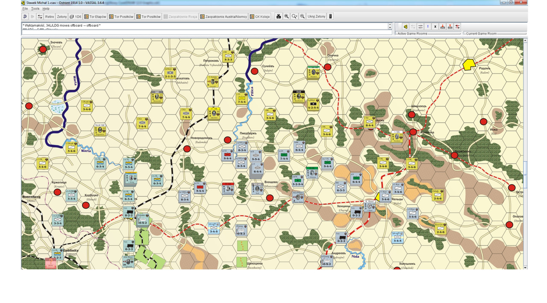Click the undo last move icon
The width and height of the screenshot is (547, 303).
coord(25,17)
